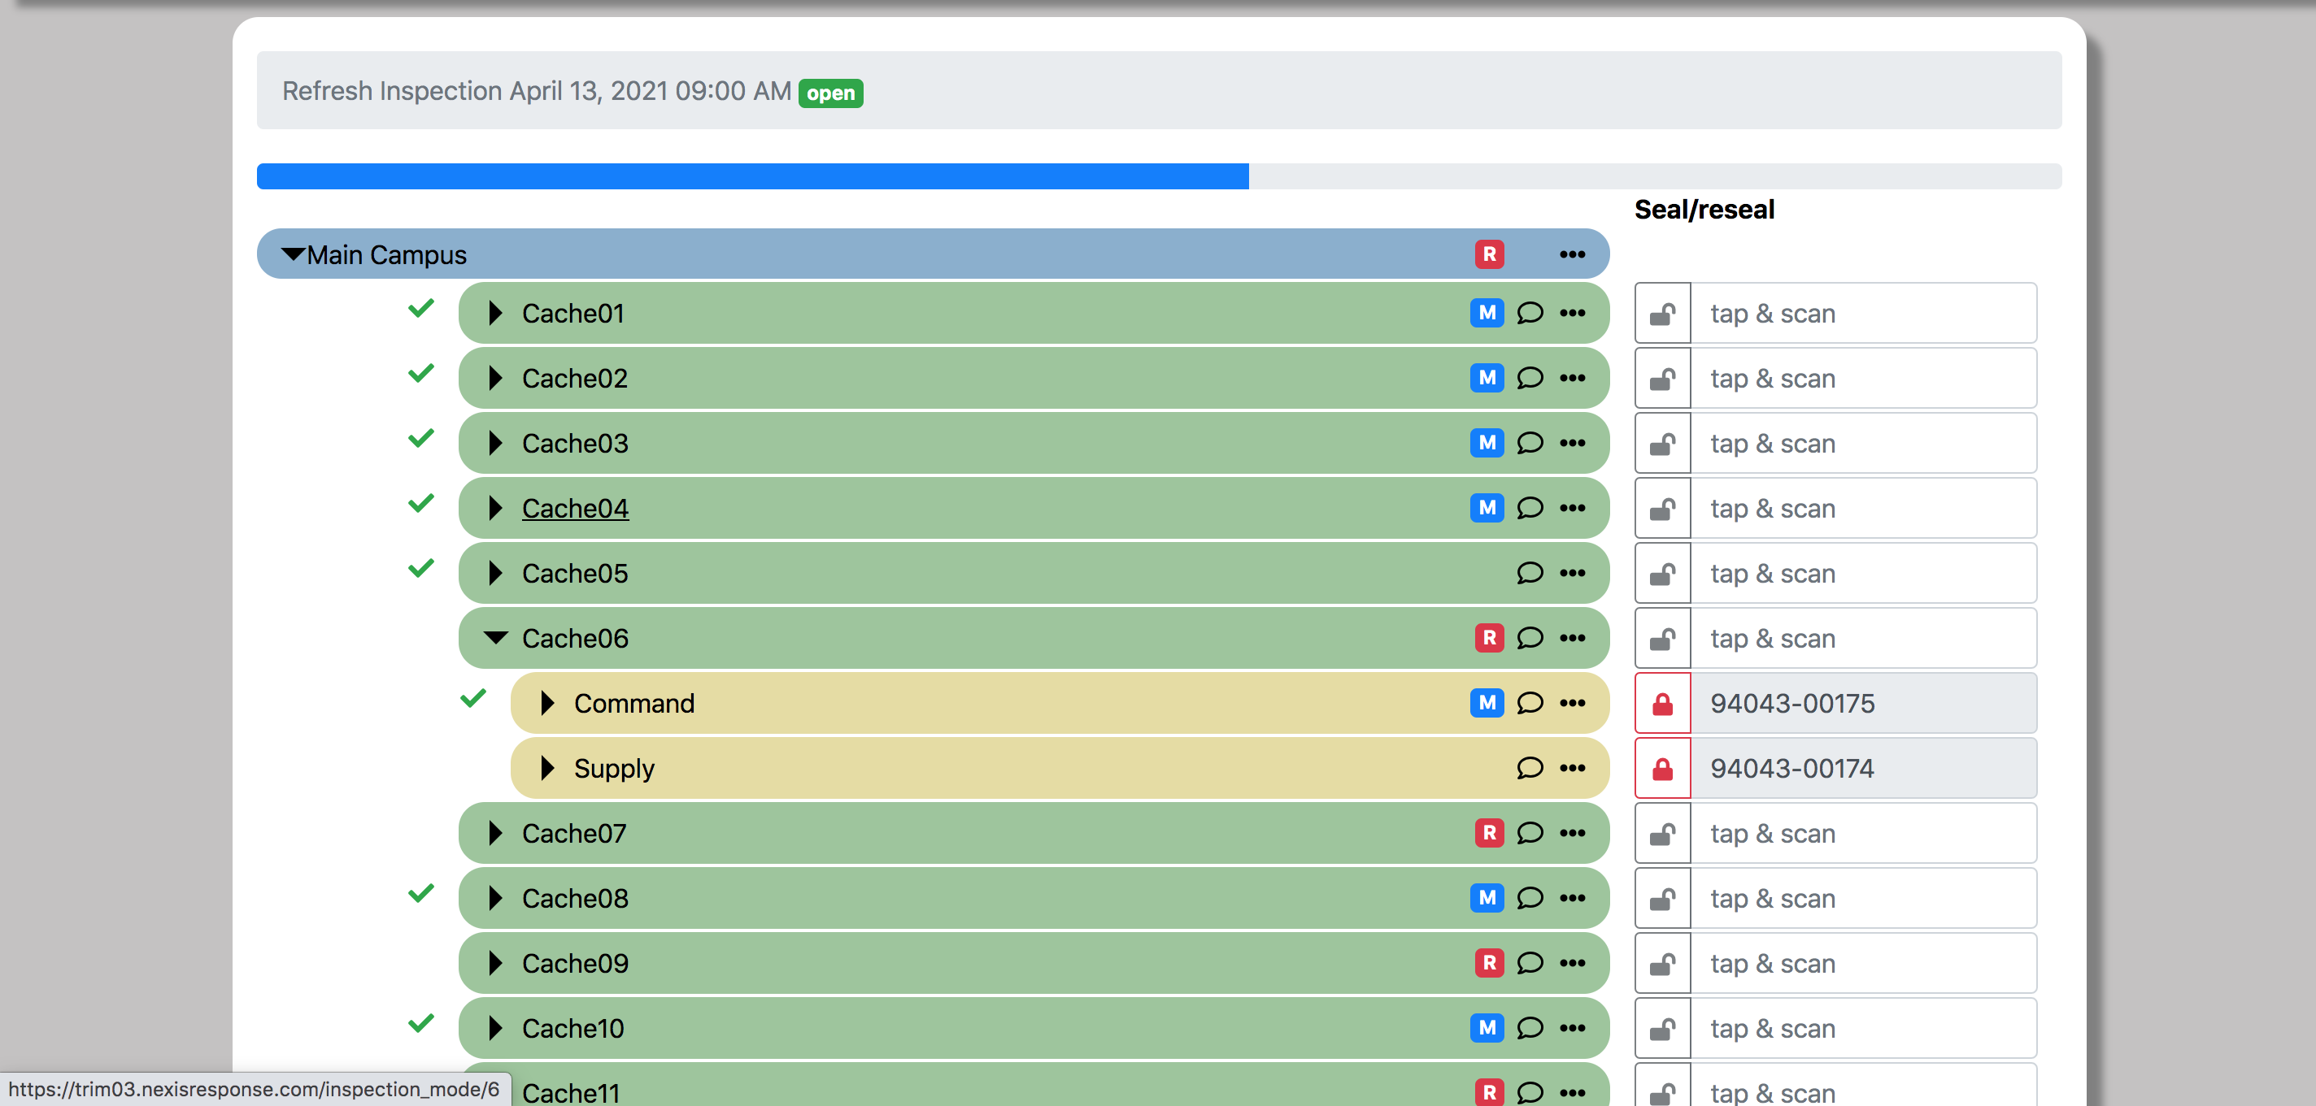Click the unlocked padlock for Cache07 seal
2316x1106 pixels.
coord(1662,834)
